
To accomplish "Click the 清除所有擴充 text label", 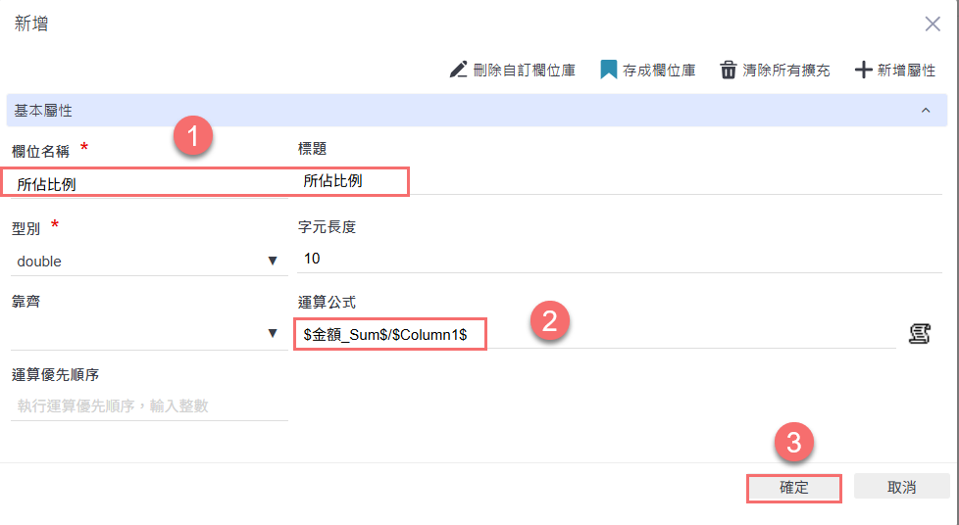I will [786, 71].
